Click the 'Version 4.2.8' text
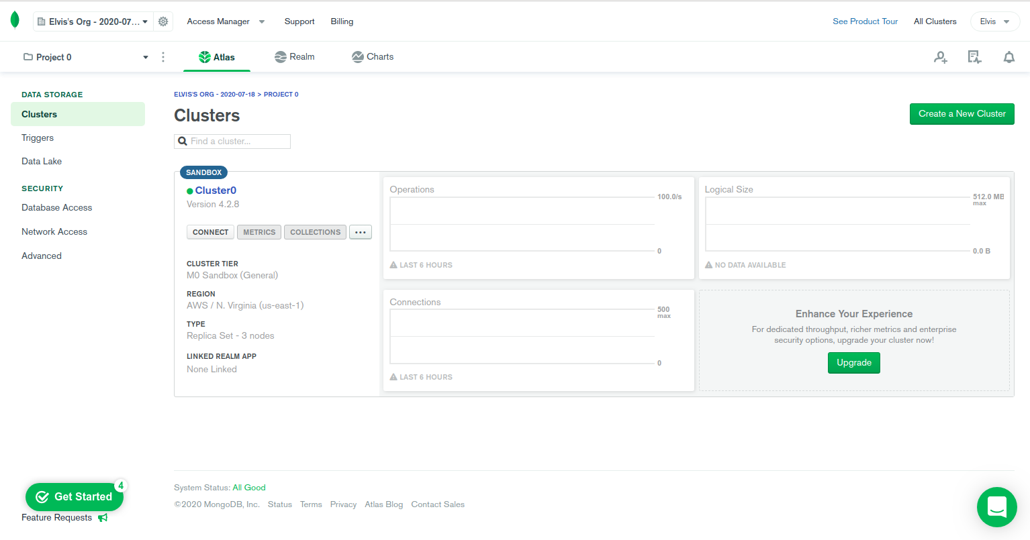Viewport: 1030px width, 540px height. [213, 204]
